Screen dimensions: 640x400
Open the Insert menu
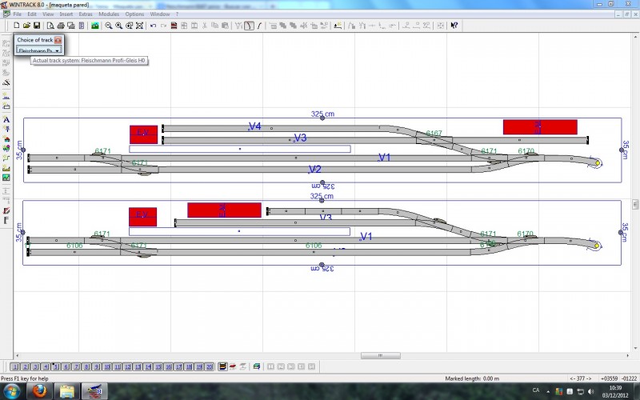coord(66,14)
